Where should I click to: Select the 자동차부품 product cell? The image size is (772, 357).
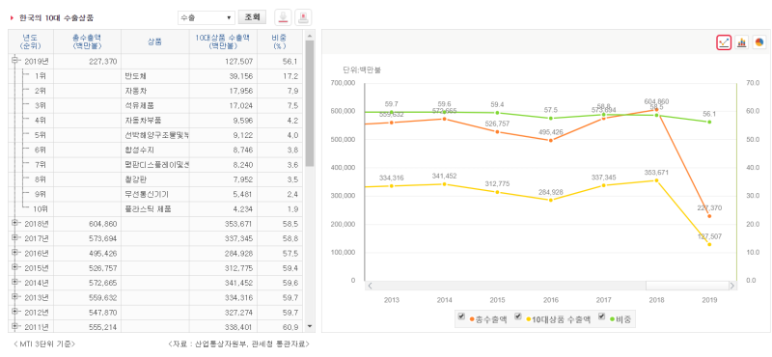pos(155,121)
